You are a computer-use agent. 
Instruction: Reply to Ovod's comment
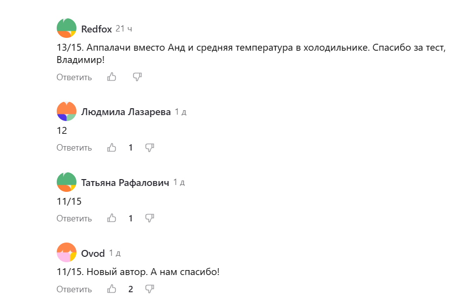pos(73,289)
